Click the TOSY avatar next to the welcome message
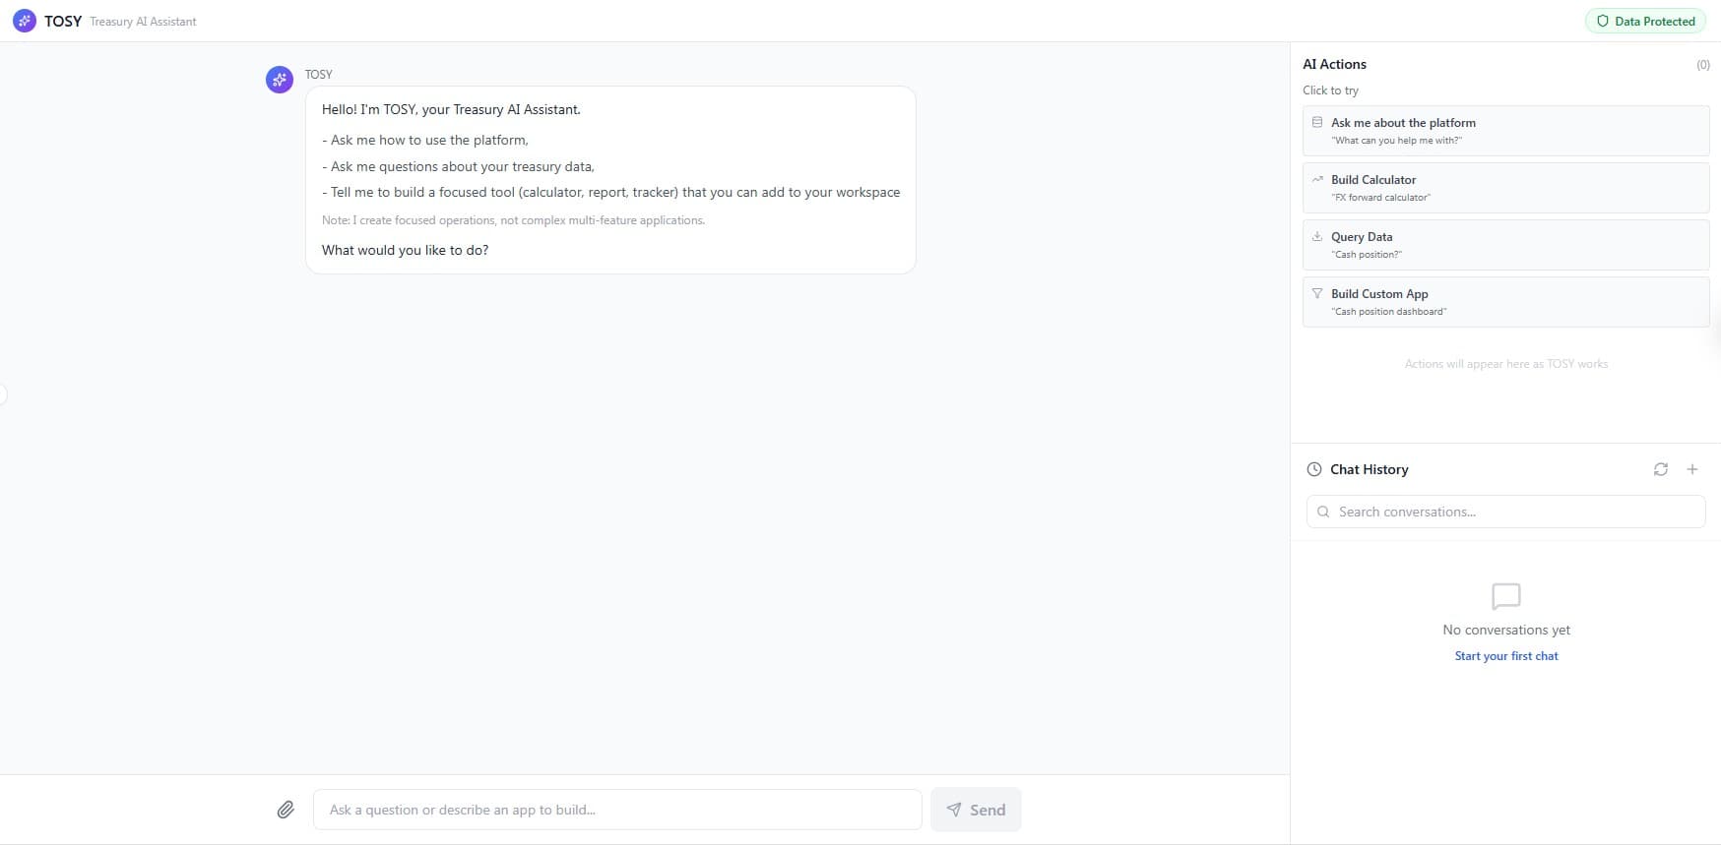Screen dimensions: 1721x845 [x=279, y=80]
